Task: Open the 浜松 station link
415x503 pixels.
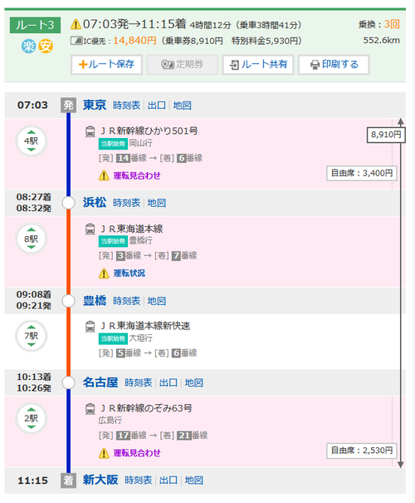Action: tap(95, 202)
